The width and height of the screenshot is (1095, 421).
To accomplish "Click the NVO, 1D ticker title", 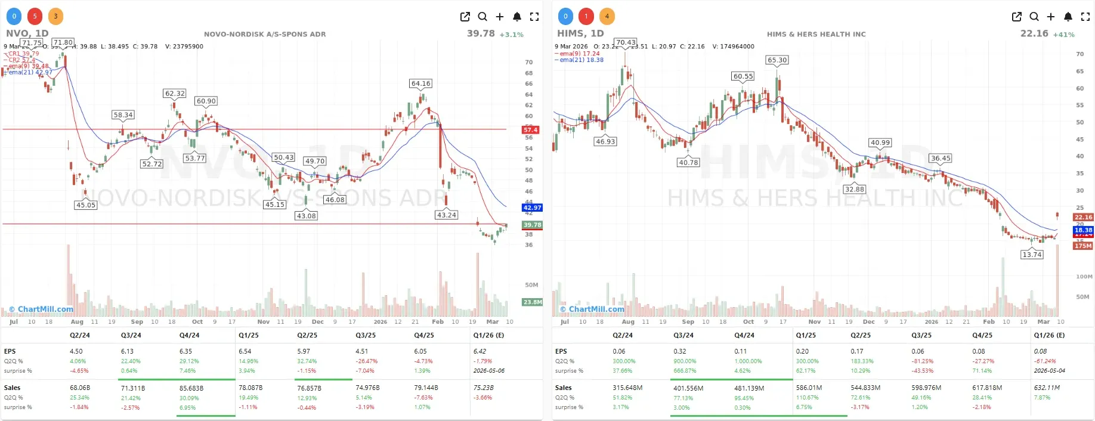I will [27, 33].
